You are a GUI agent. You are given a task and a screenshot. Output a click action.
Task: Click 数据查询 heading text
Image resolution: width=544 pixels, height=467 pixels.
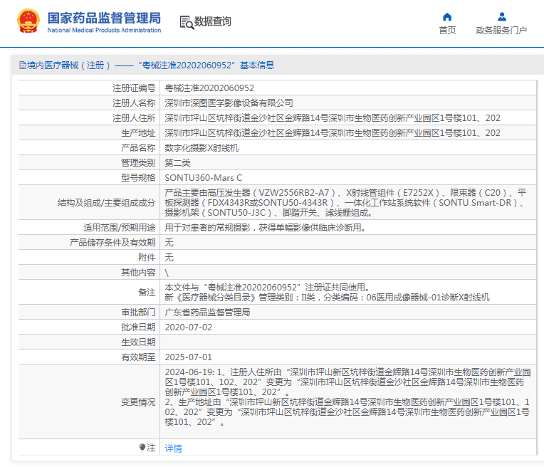click(x=212, y=21)
